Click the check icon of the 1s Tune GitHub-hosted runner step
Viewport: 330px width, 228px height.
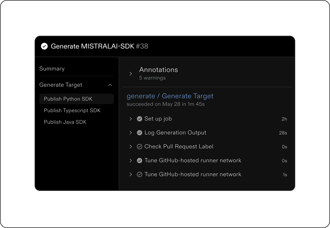(x=140, y=174)
